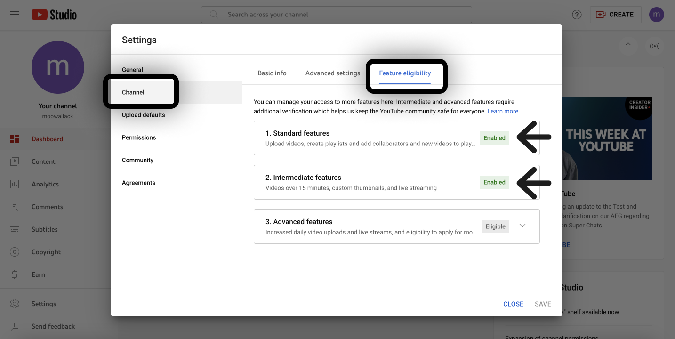Switch to the Advanced settings tab

(x=332, y=73)
